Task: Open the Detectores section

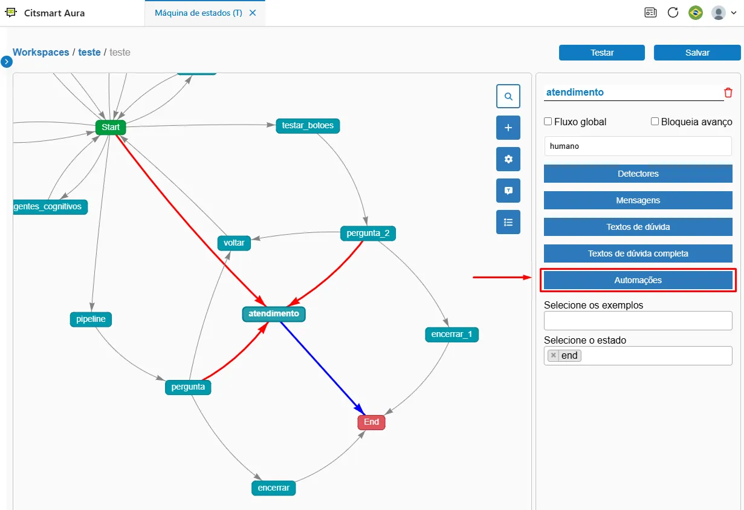Action: [638, 174]
